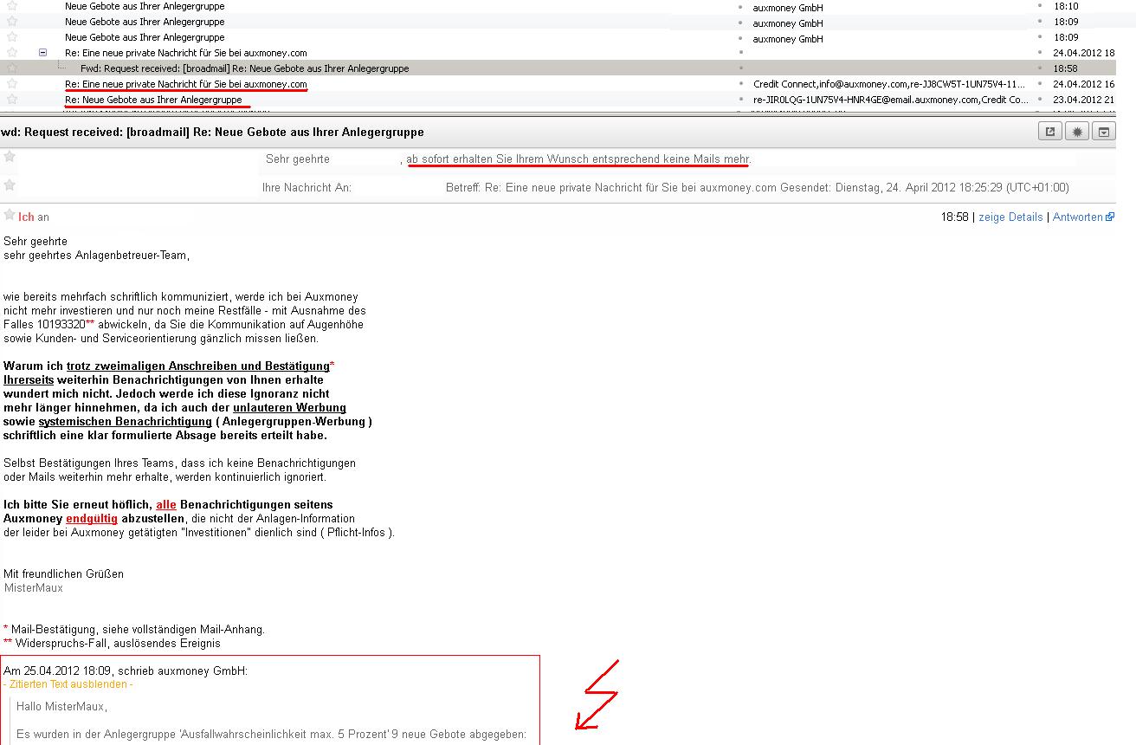Click the 'Antworten' reply link

(1077, 217)
